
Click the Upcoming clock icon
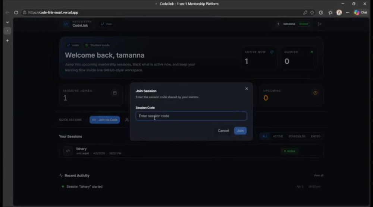(x=315, y=93)
